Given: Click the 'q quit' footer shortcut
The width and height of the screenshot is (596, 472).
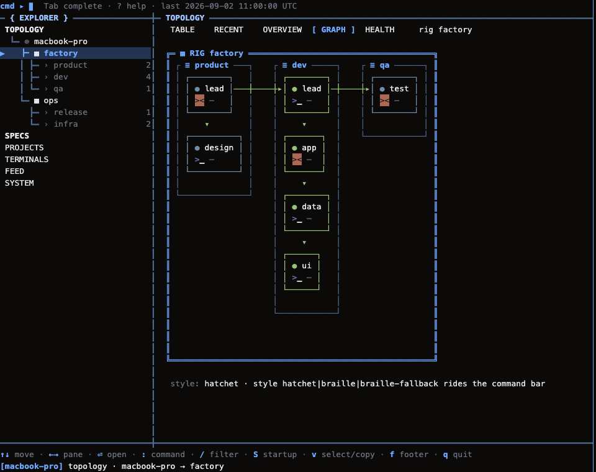Looking at the screenshot, I should tap(458, 455).
